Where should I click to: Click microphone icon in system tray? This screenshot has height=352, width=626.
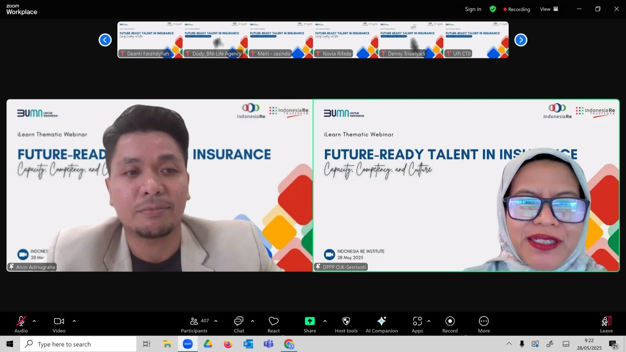(522, 344)
